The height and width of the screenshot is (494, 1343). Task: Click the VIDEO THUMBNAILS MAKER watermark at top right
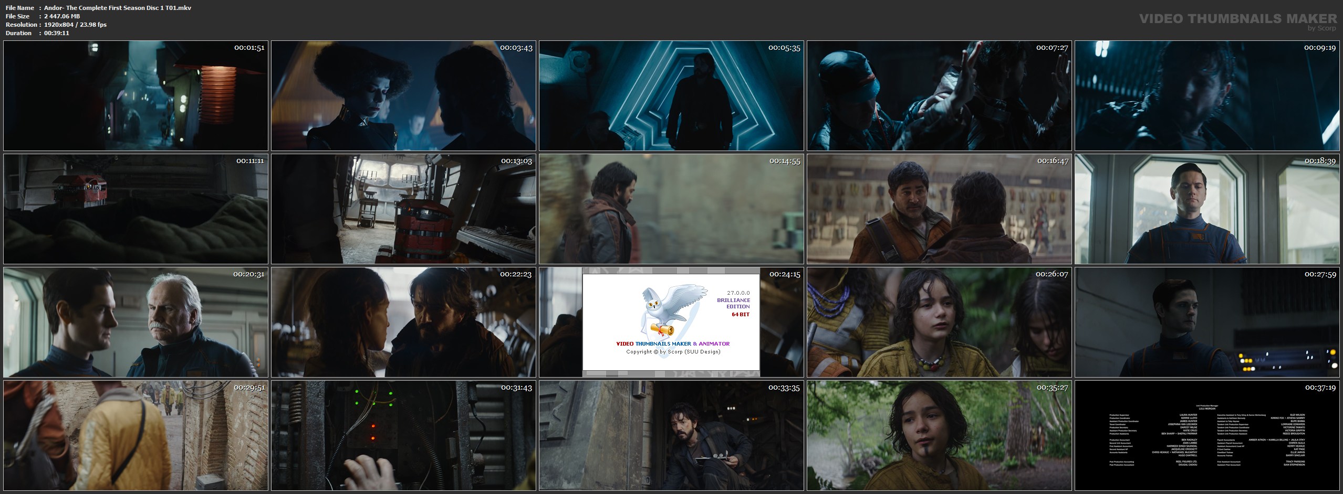(1237, 19)
